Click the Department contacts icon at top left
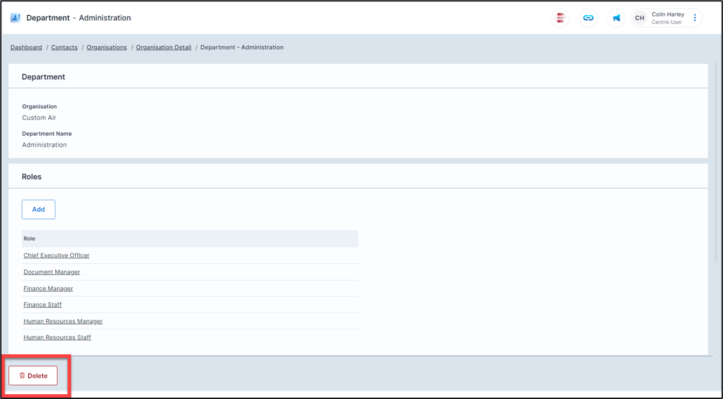The image size is (723, 399). pyautogui.click(x=15, y=18)
